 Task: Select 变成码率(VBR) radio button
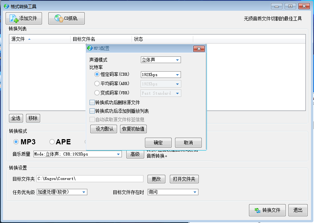tap(97, 93)
